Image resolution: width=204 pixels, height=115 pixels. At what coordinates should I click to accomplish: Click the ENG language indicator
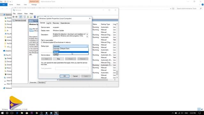coord(186,113)
